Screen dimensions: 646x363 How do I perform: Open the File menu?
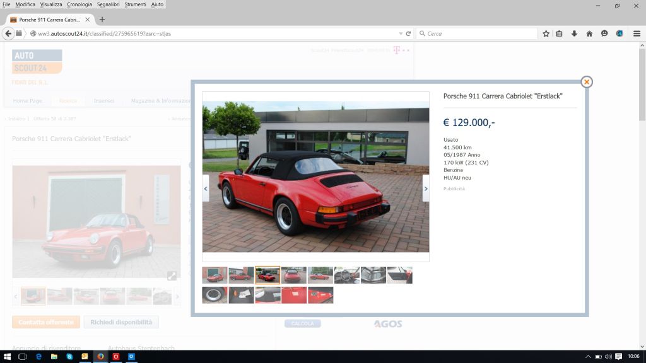(x=6, y=4)
